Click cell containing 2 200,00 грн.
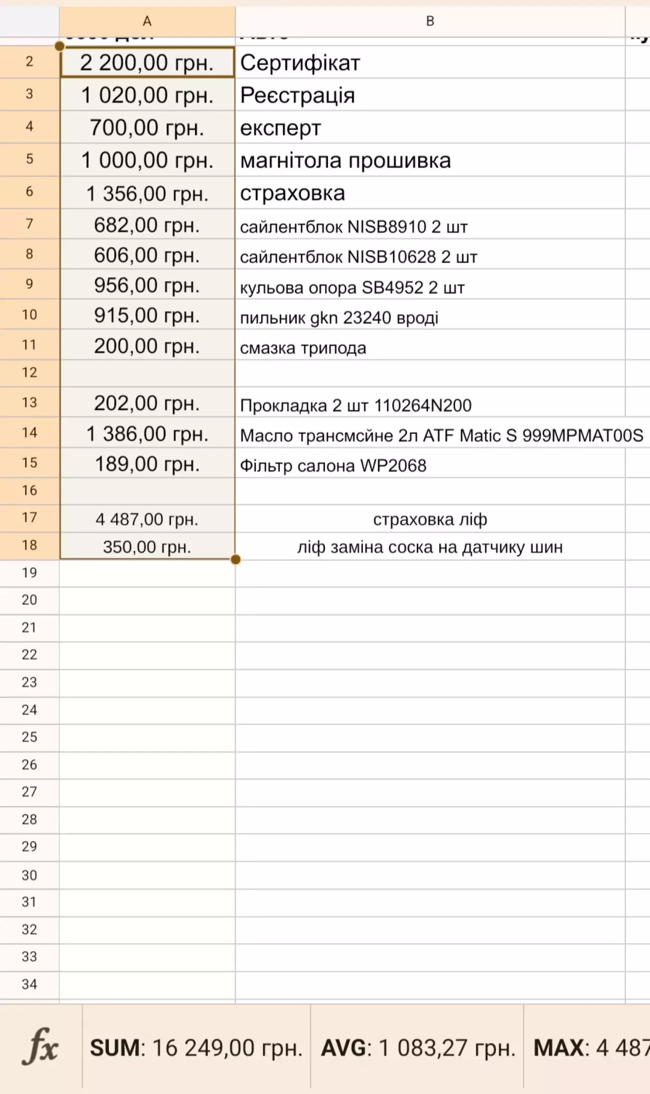Viewport: 650px width, 1094px height. 147,63
